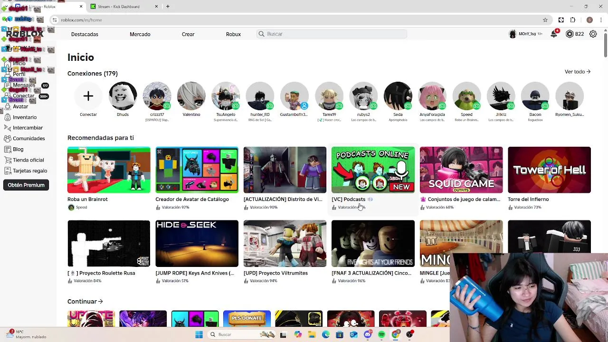The image size is (608, 342).
Task: Open Torre del Infierno game card
Action: pyautogui.click(x=549, y=178)
